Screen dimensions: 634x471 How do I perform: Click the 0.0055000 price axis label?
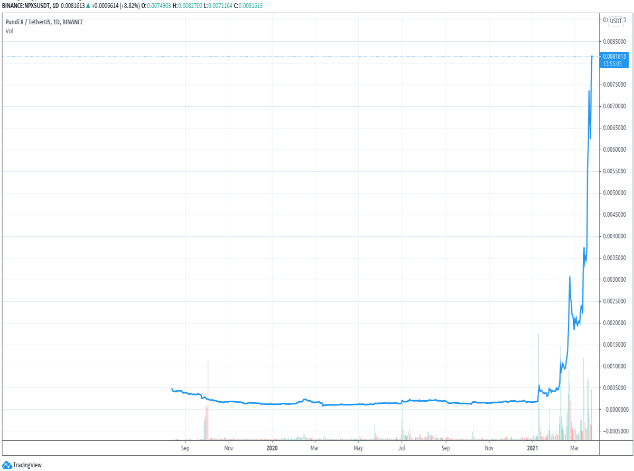[x=614, y=171]
